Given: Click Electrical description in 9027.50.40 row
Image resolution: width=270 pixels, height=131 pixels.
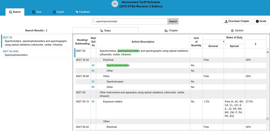Looking at the screenshot, I should coord(112,127).
